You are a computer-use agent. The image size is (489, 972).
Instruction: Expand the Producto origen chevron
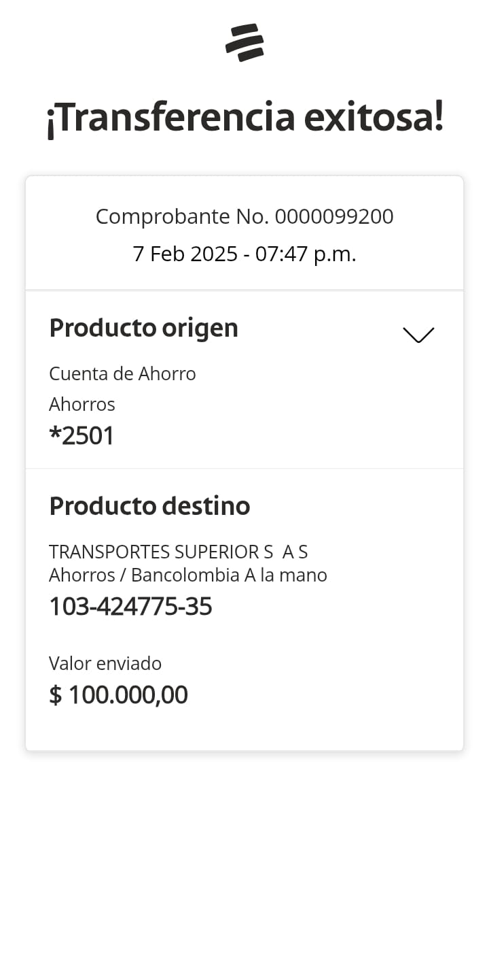[418, 335]
